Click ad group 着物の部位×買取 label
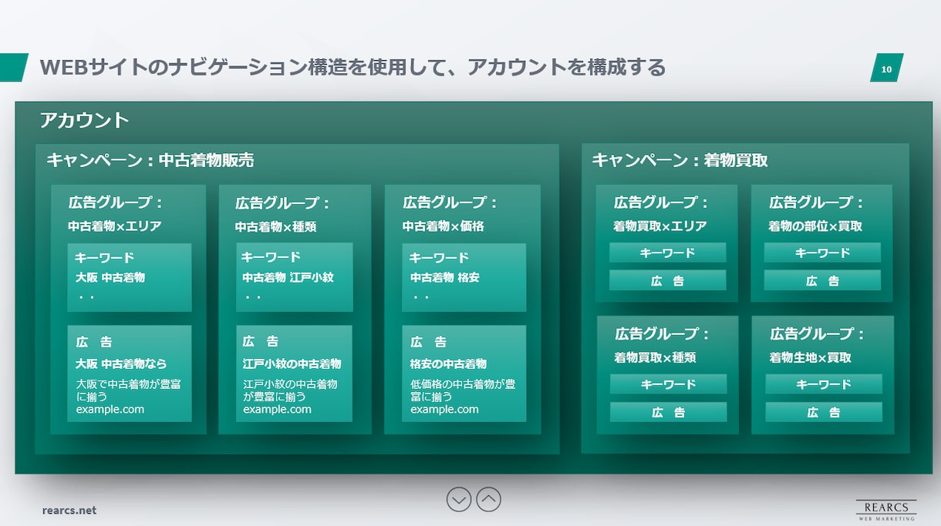Viewport: 941px width, 526px height. tap(815, 226)
